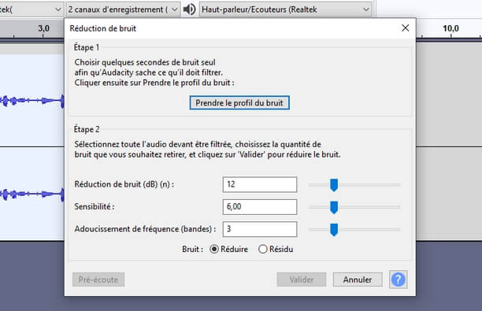Viewport: 482px width, 311px height.
Task: Click the Annuler button
Action: tap(358, 280)
